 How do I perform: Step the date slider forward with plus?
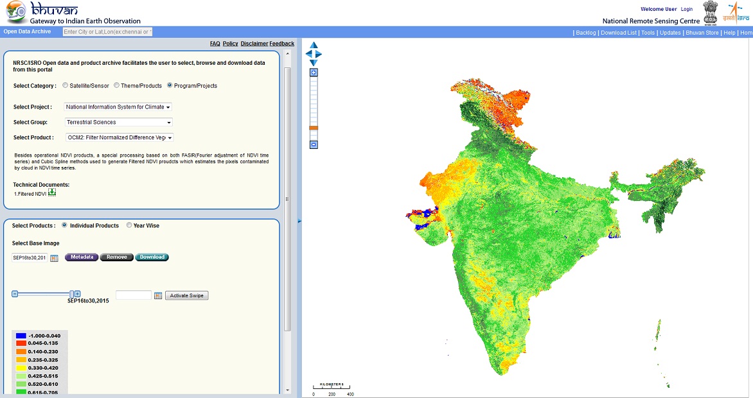(x=78, y=294)
